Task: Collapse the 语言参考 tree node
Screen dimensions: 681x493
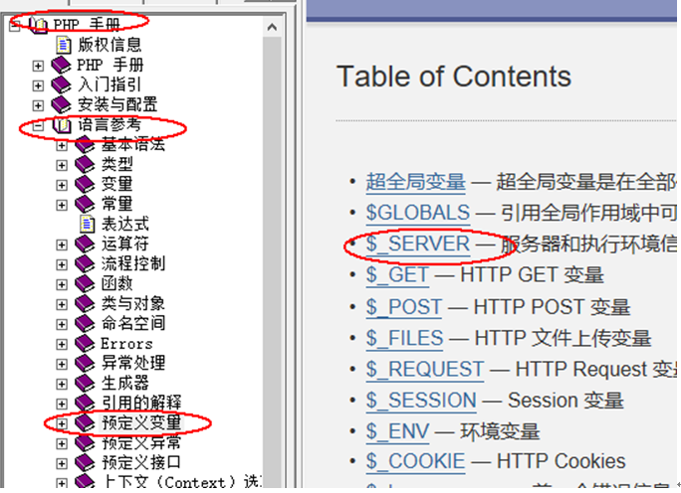Action: tap(38, 126)
